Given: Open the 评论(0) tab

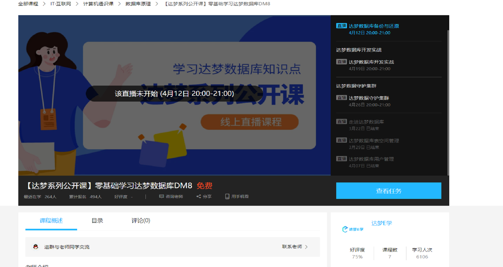Looking at the screenshot, I should 141,221.
